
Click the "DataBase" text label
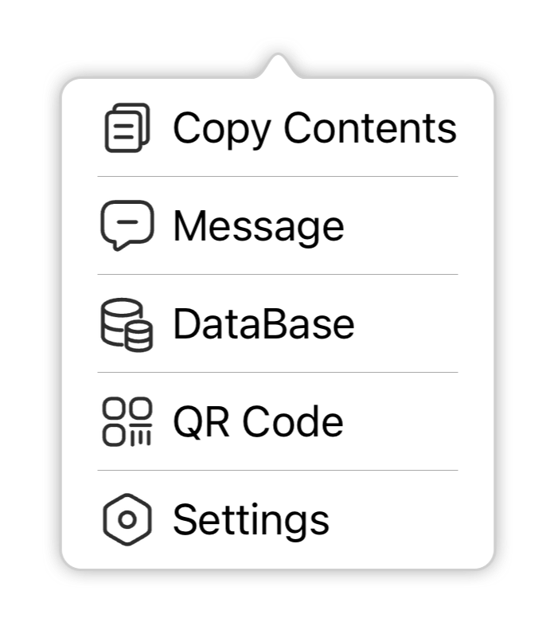(263, 324)
